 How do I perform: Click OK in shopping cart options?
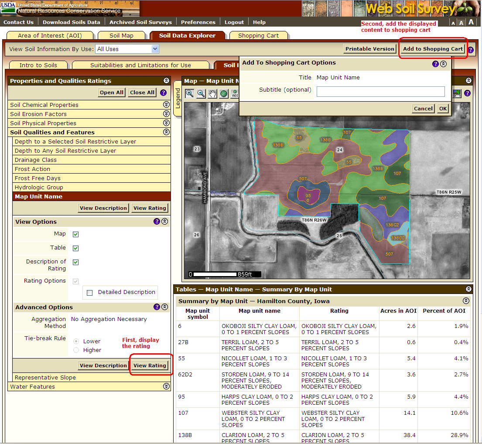(443, 109)
